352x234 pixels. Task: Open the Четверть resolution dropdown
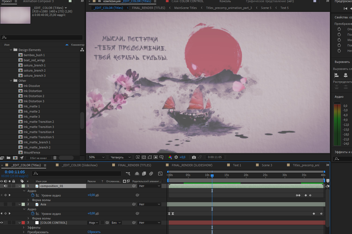(120, 157)
